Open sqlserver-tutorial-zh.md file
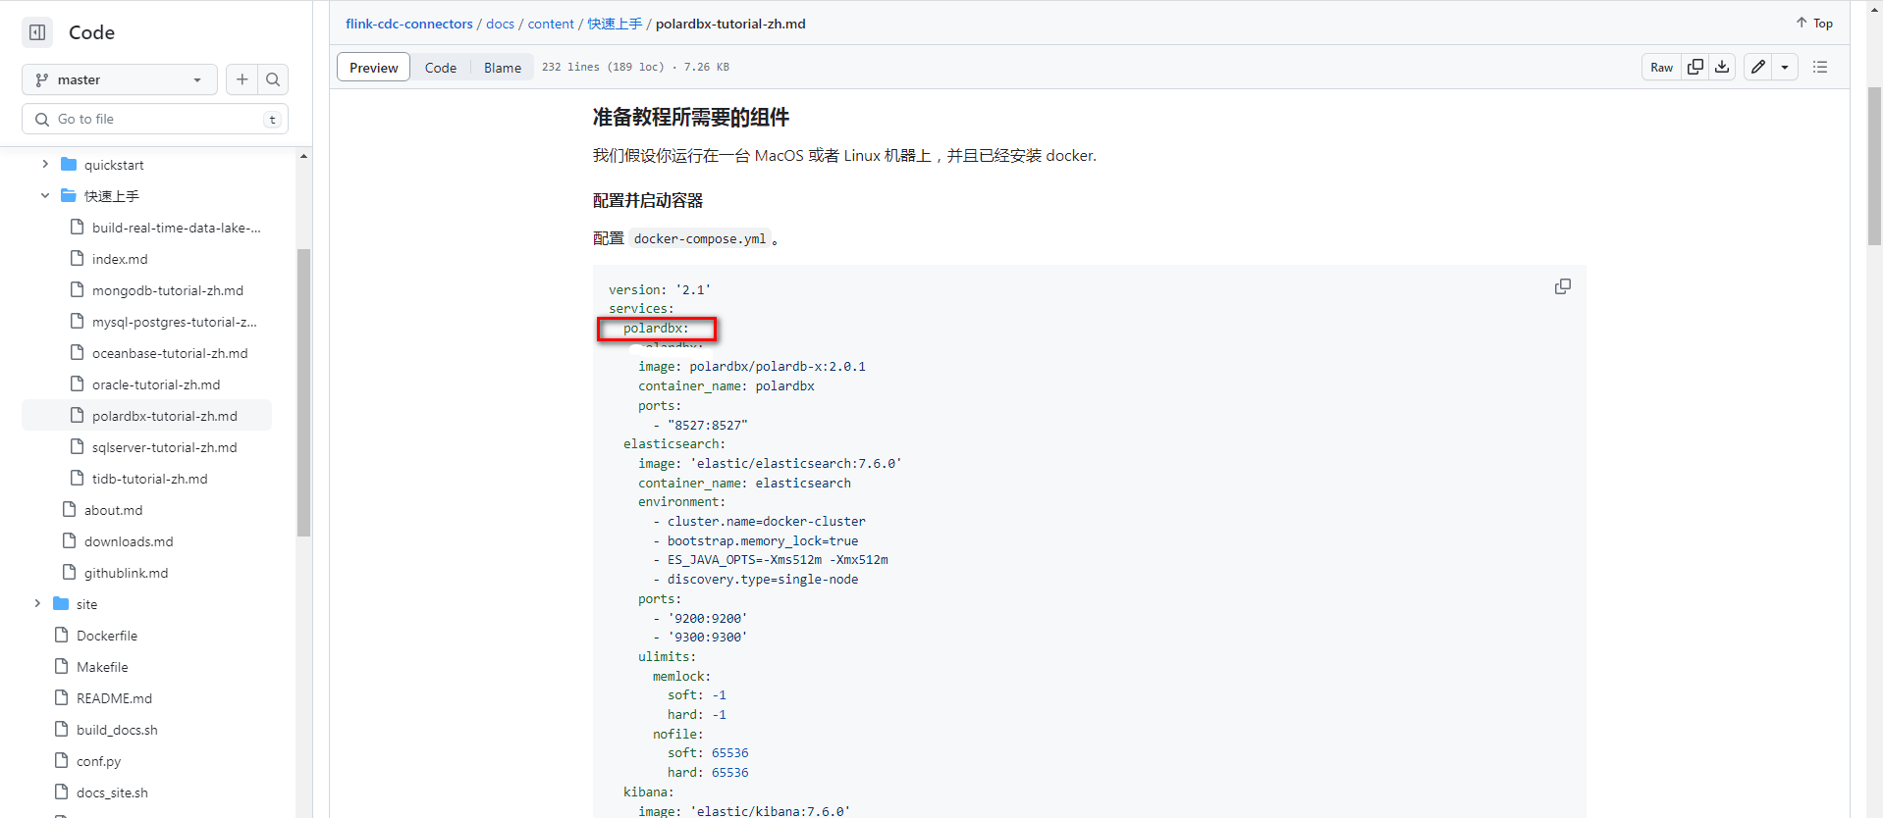Viewport: 1883px width, 818px height. click(x=165, y=447)
